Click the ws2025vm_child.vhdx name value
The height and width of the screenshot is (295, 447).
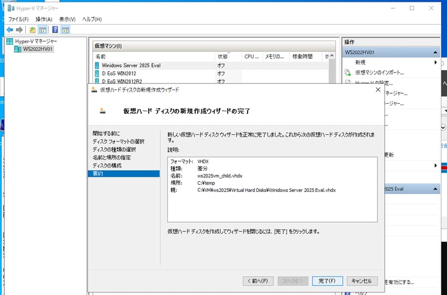(220, 175)
